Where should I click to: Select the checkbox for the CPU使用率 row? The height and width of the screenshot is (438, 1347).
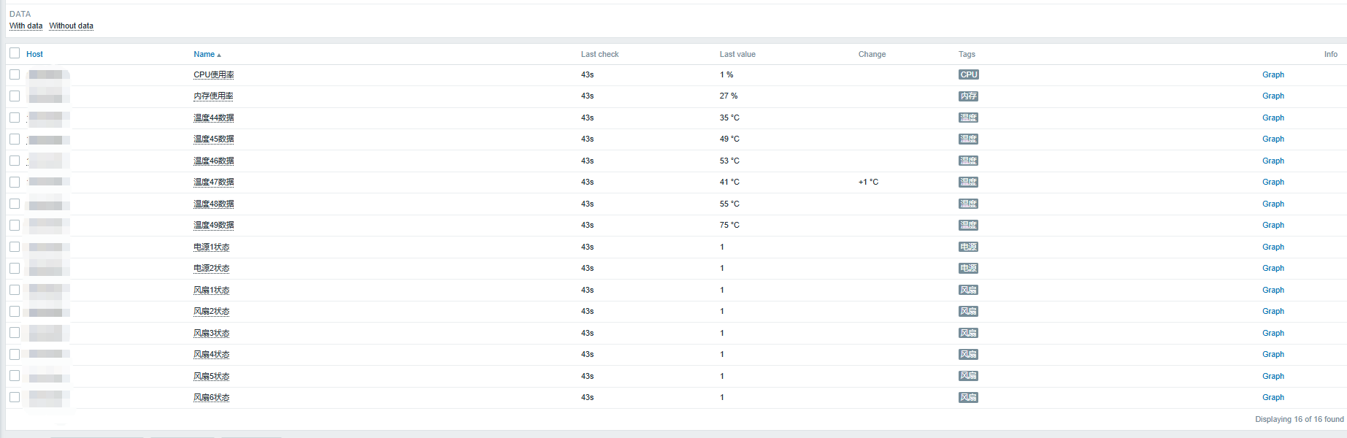(15, 74)
